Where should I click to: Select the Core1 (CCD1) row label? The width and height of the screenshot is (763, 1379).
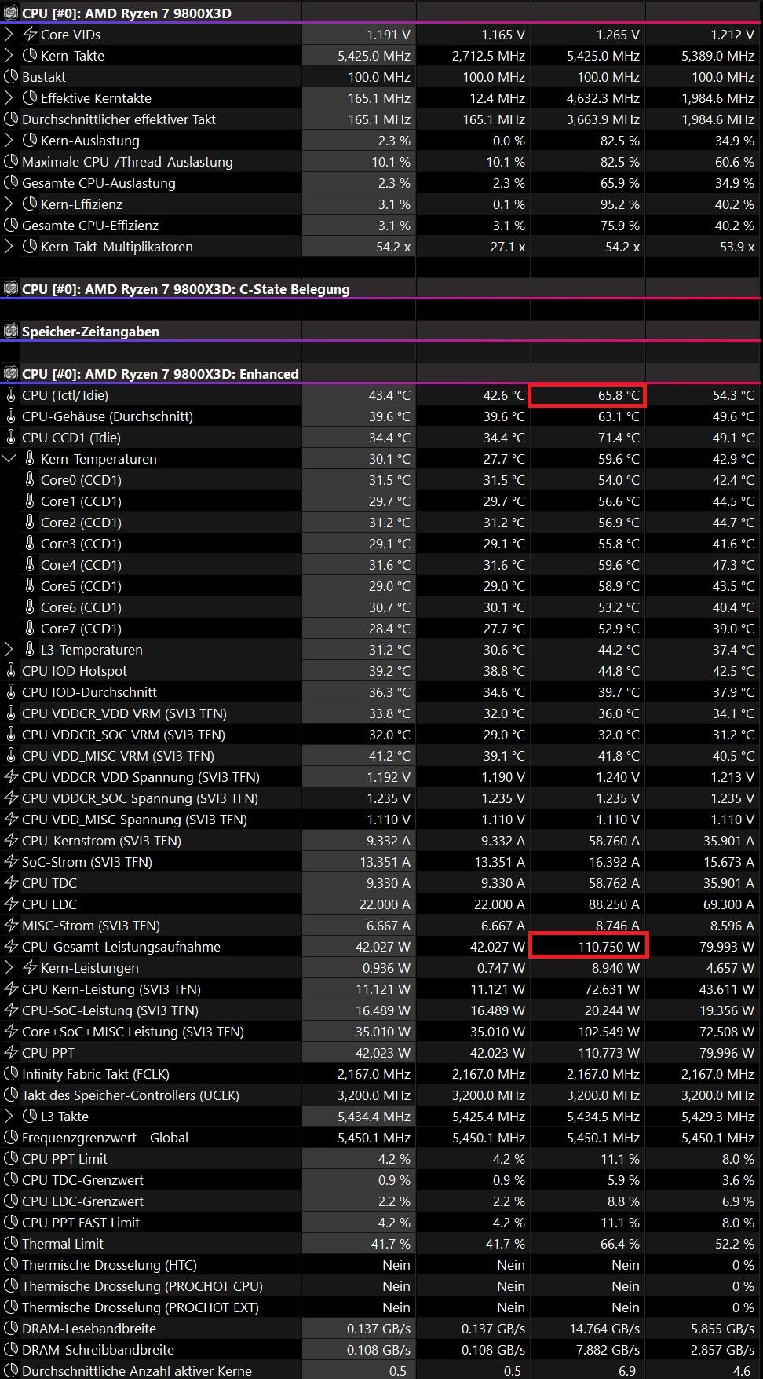(81, 501)
